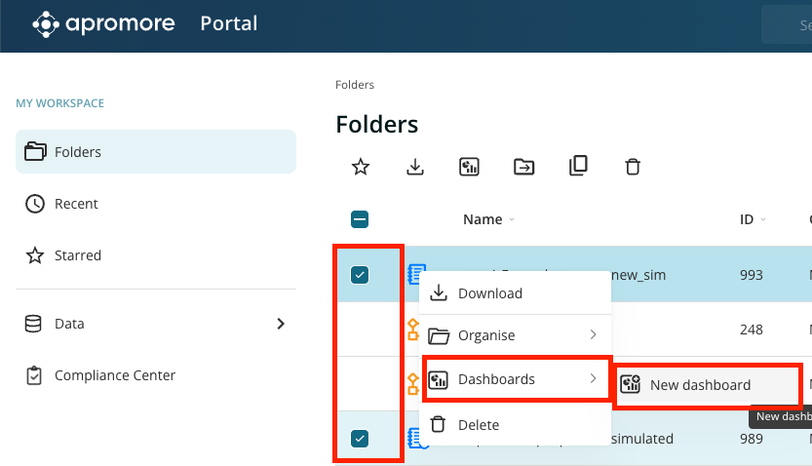Go to Compliance Center
Image resolution: width=812 pixels, height=466 pixels.
[115, 375]
